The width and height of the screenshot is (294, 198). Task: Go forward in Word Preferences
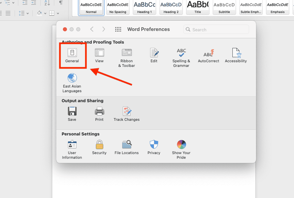click(x=104, y=29)
